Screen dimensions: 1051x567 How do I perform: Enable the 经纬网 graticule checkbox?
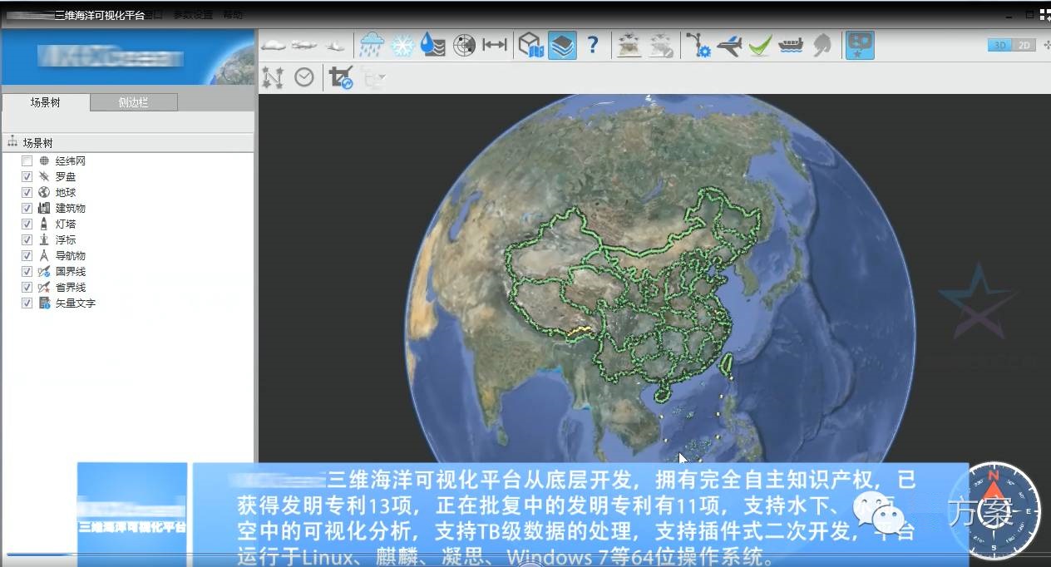coord(27,161)
